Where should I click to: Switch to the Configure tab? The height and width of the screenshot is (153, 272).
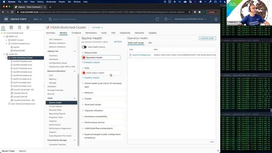(76, 33)
